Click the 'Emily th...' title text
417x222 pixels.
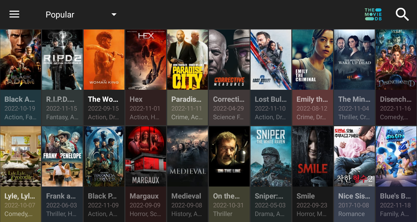[312, 99]
